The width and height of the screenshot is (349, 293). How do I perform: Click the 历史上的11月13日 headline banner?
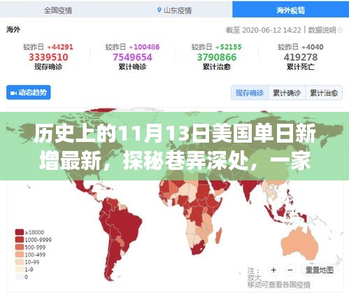174,146
